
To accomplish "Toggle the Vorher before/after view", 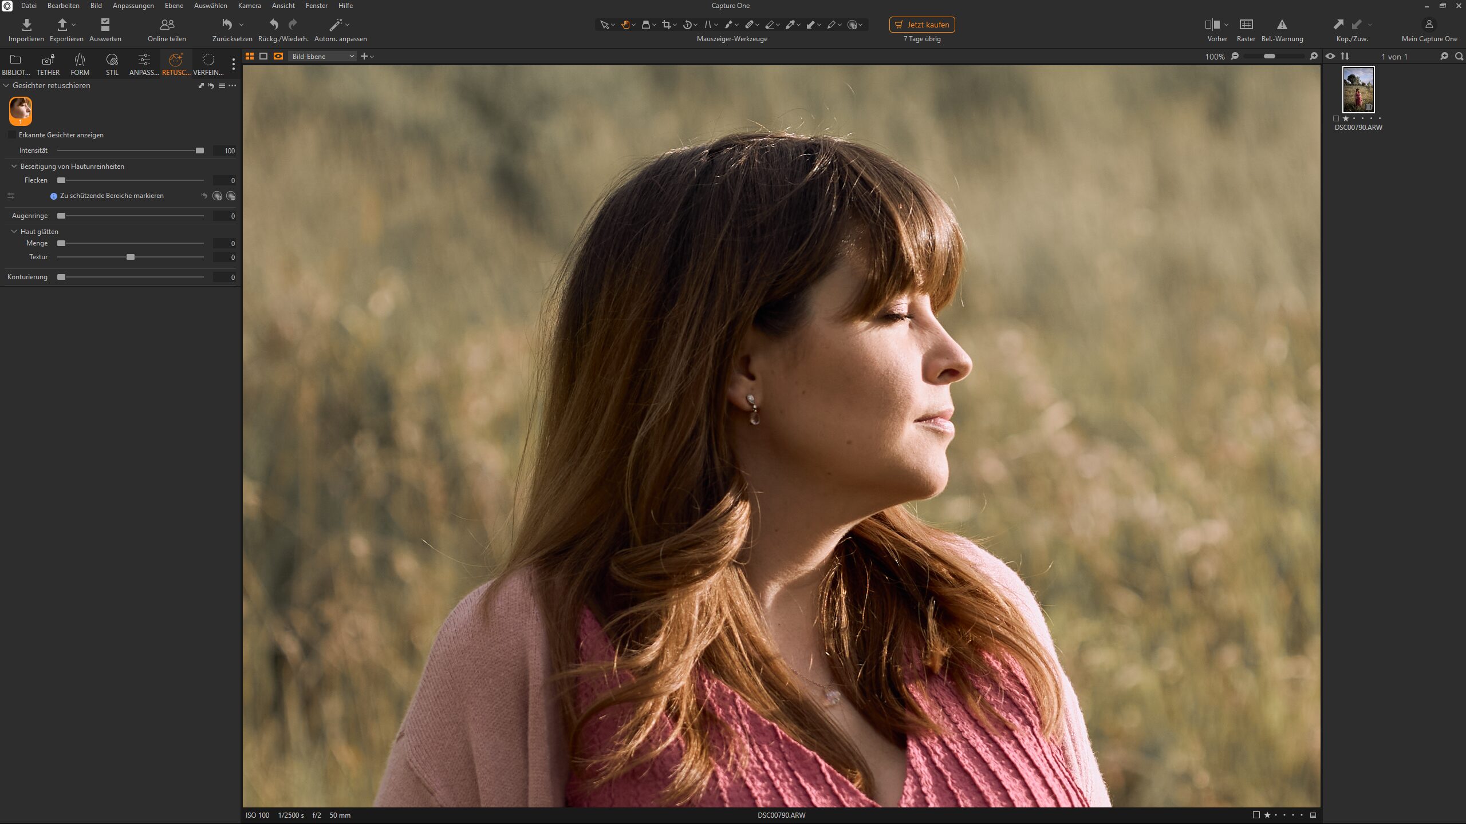I will click(x=1212, y=25).
